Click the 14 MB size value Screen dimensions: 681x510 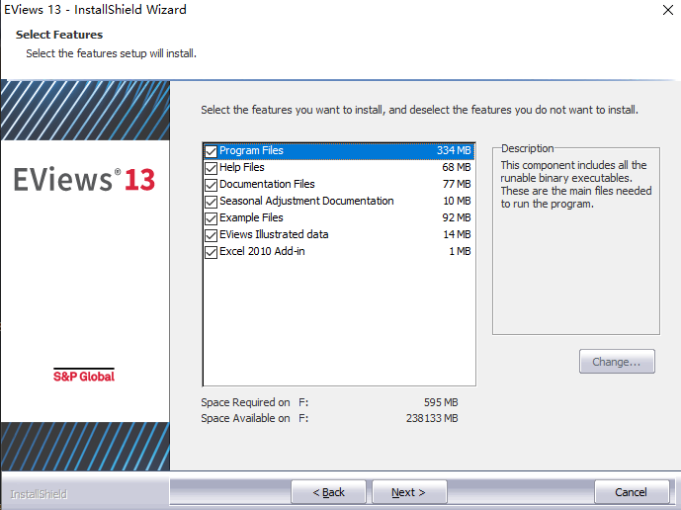pos(457,234)
